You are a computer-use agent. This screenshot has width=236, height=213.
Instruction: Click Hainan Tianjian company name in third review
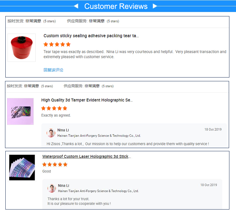98,191
